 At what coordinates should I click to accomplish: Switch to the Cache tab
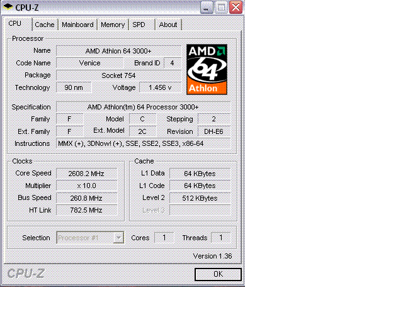pos(45,25)
